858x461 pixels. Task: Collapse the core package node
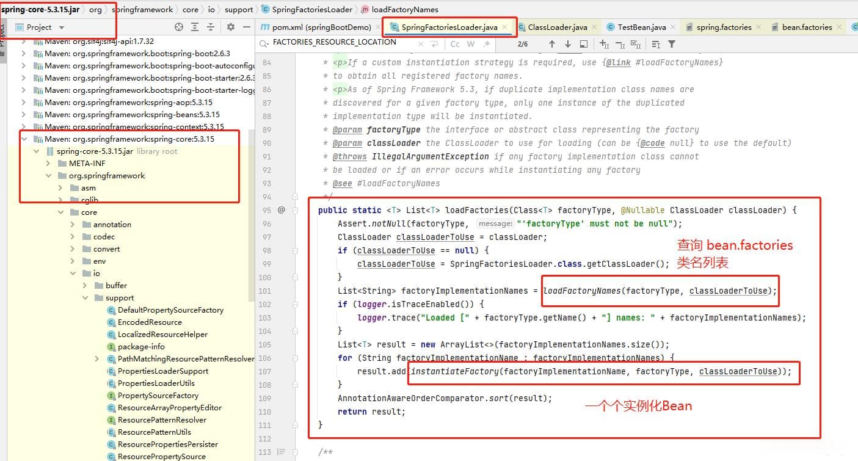(61, 212)
